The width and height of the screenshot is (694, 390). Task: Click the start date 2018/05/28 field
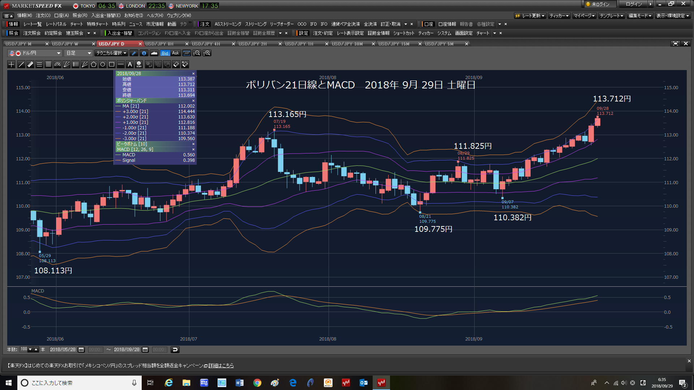pyautogui.click(x=63, y=350)
